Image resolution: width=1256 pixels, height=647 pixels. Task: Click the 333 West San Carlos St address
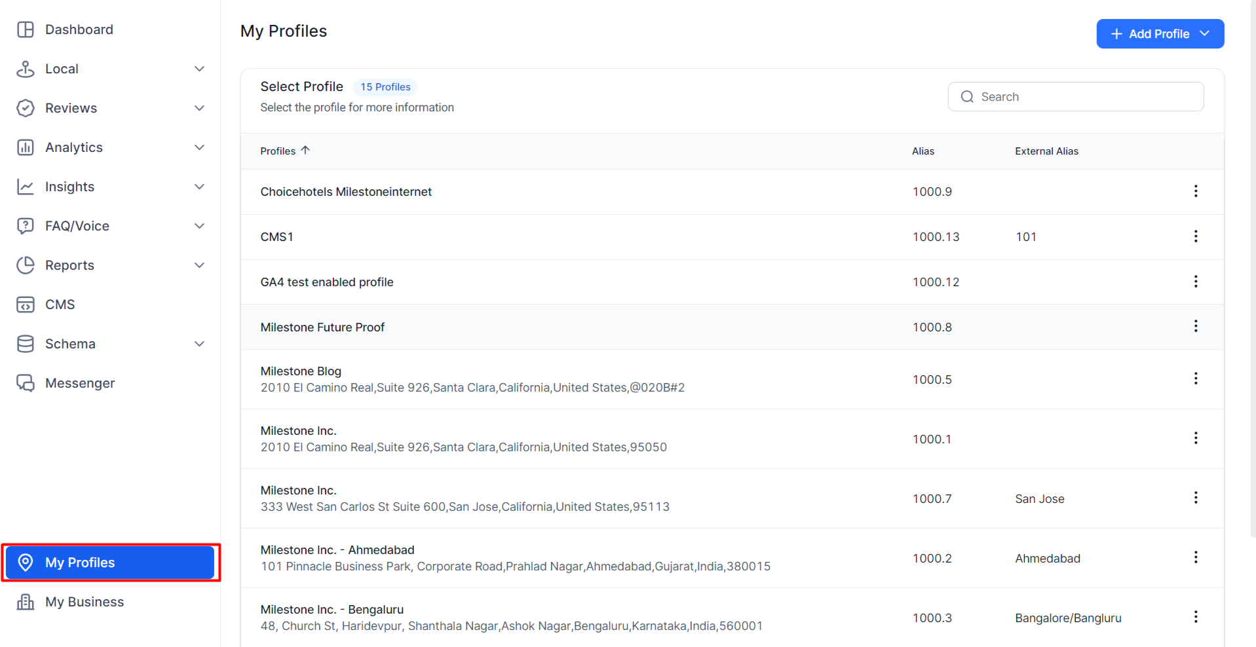(465, 507)
